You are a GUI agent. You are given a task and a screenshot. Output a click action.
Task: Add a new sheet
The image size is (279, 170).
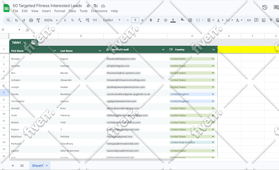coord(13,165)
